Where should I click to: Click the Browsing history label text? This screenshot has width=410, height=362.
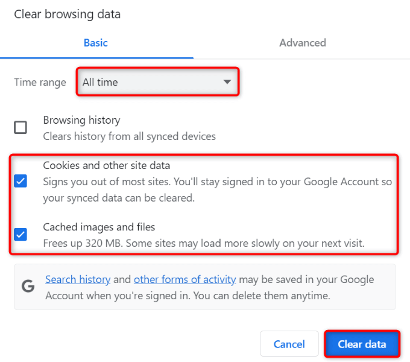click(x=81, y=120)
